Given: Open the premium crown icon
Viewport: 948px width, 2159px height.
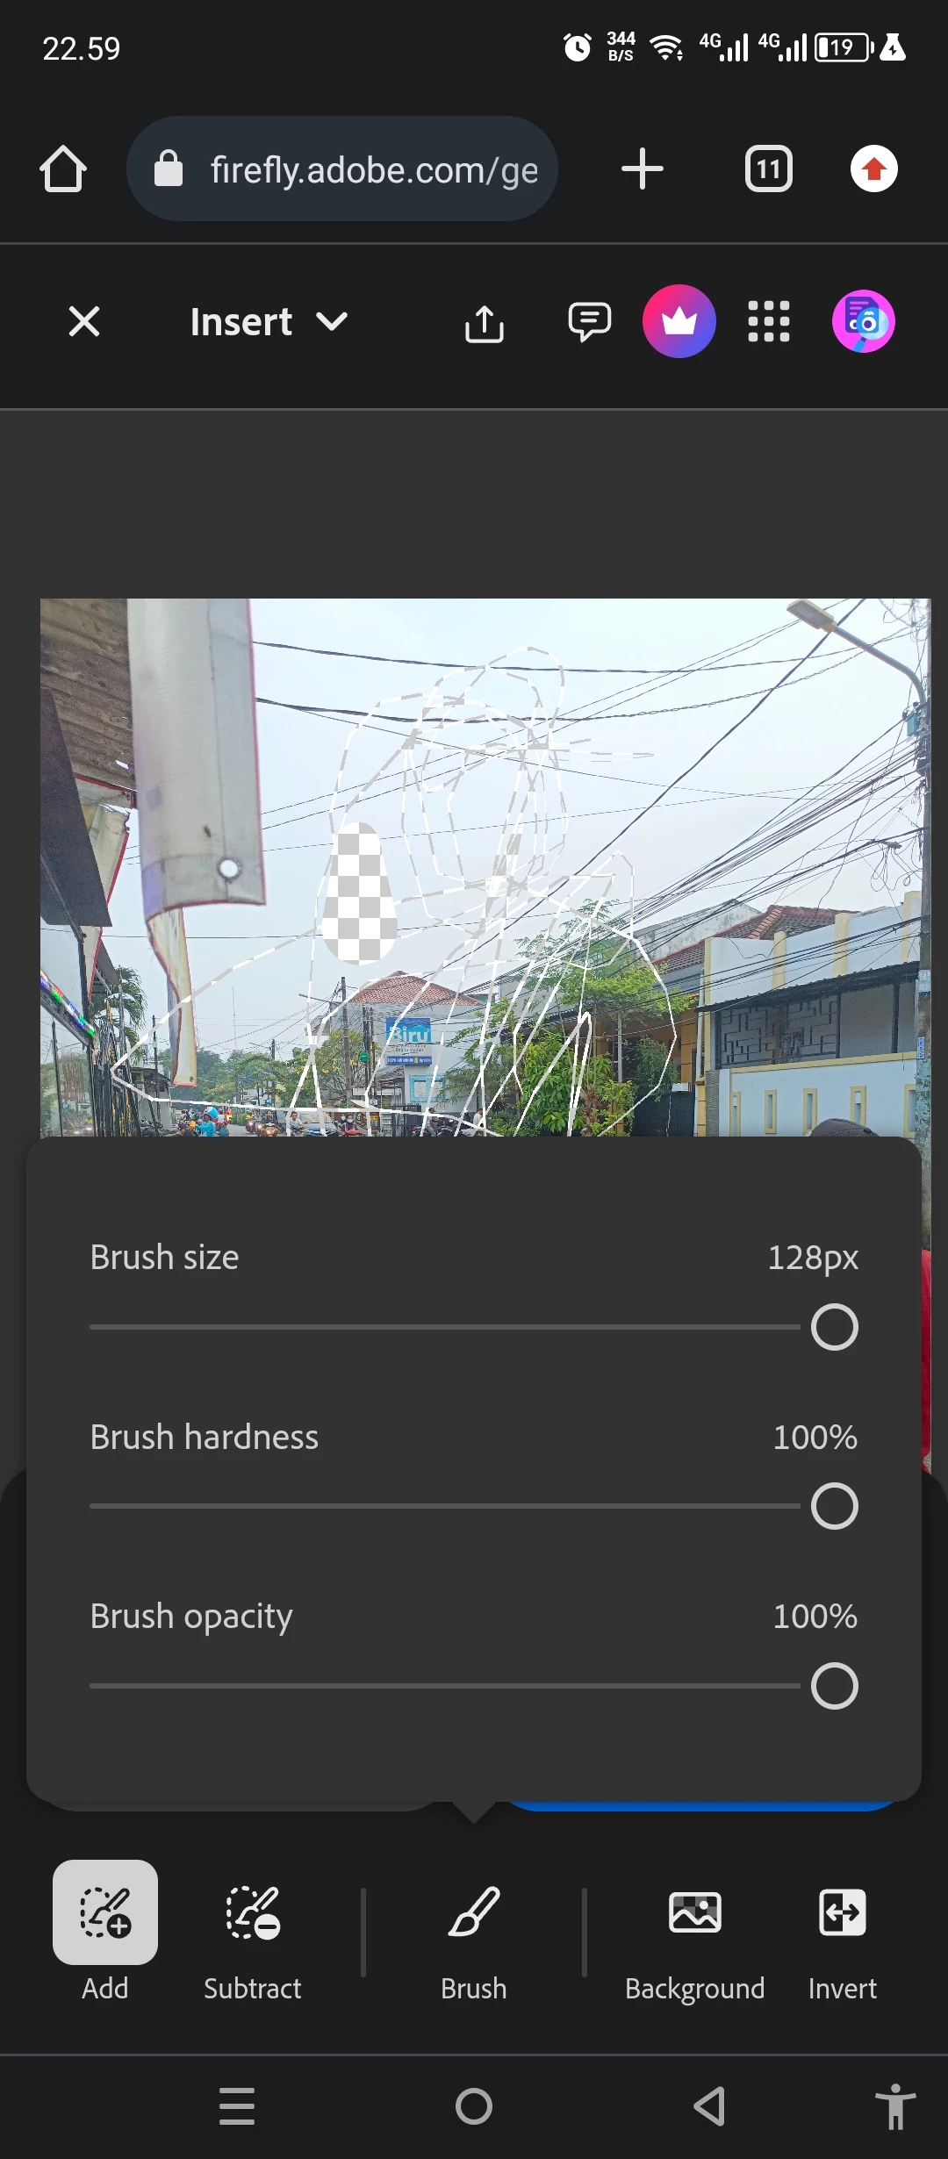Looking at the screenshot, I should pyautogui.click(x=679, y=321).
